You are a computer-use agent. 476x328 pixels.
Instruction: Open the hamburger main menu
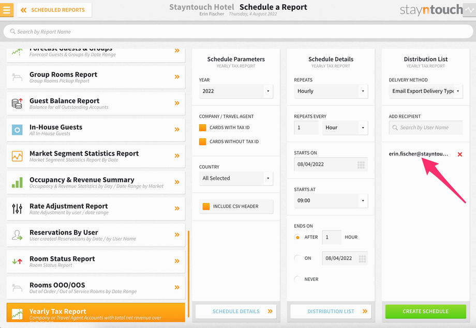pos(6,10)
